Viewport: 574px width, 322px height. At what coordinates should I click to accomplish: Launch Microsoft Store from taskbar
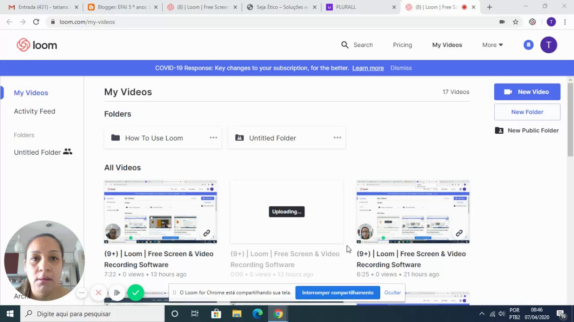pos(216,314)
